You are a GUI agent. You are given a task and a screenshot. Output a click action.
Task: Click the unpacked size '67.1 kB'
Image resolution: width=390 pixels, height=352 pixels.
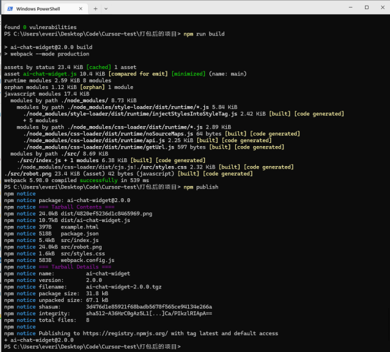[97, 300]
